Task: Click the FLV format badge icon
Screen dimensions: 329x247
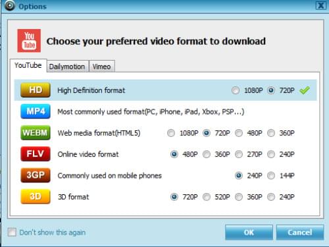Action: tap(36, 154)
